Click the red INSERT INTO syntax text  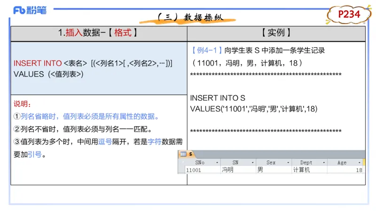(38, 63)
